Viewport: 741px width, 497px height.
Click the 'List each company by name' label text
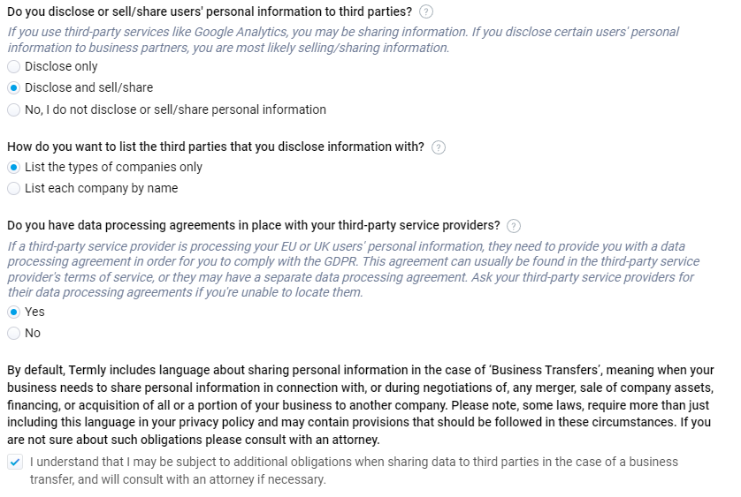click(x=101, y=188)
